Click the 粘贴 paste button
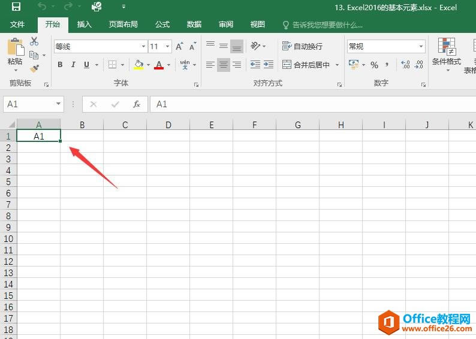 tap(15, 55)
